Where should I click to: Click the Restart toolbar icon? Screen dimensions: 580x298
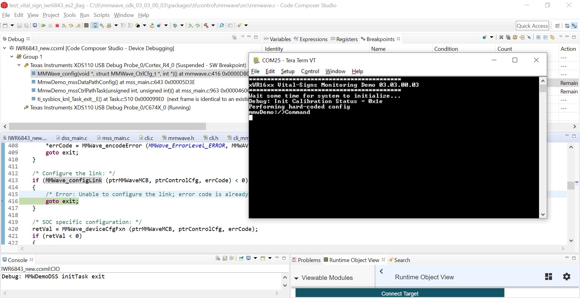(152, 25)
